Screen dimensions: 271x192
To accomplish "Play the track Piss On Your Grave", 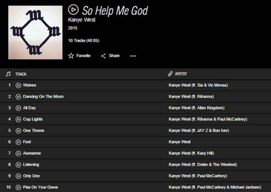I will tap(19, 187).
